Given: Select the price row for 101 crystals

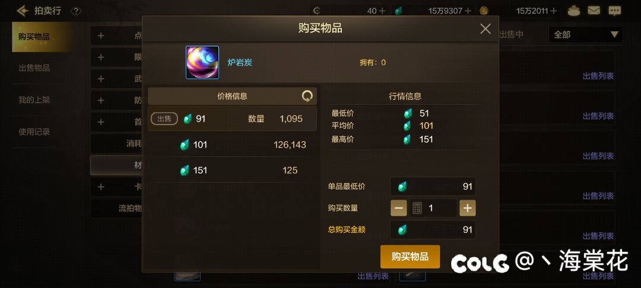Looking at the screenshot, I should (232, 145).
